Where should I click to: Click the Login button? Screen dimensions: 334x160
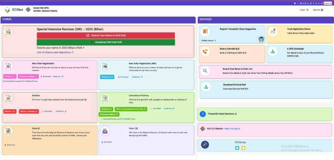tap(304, 10)
